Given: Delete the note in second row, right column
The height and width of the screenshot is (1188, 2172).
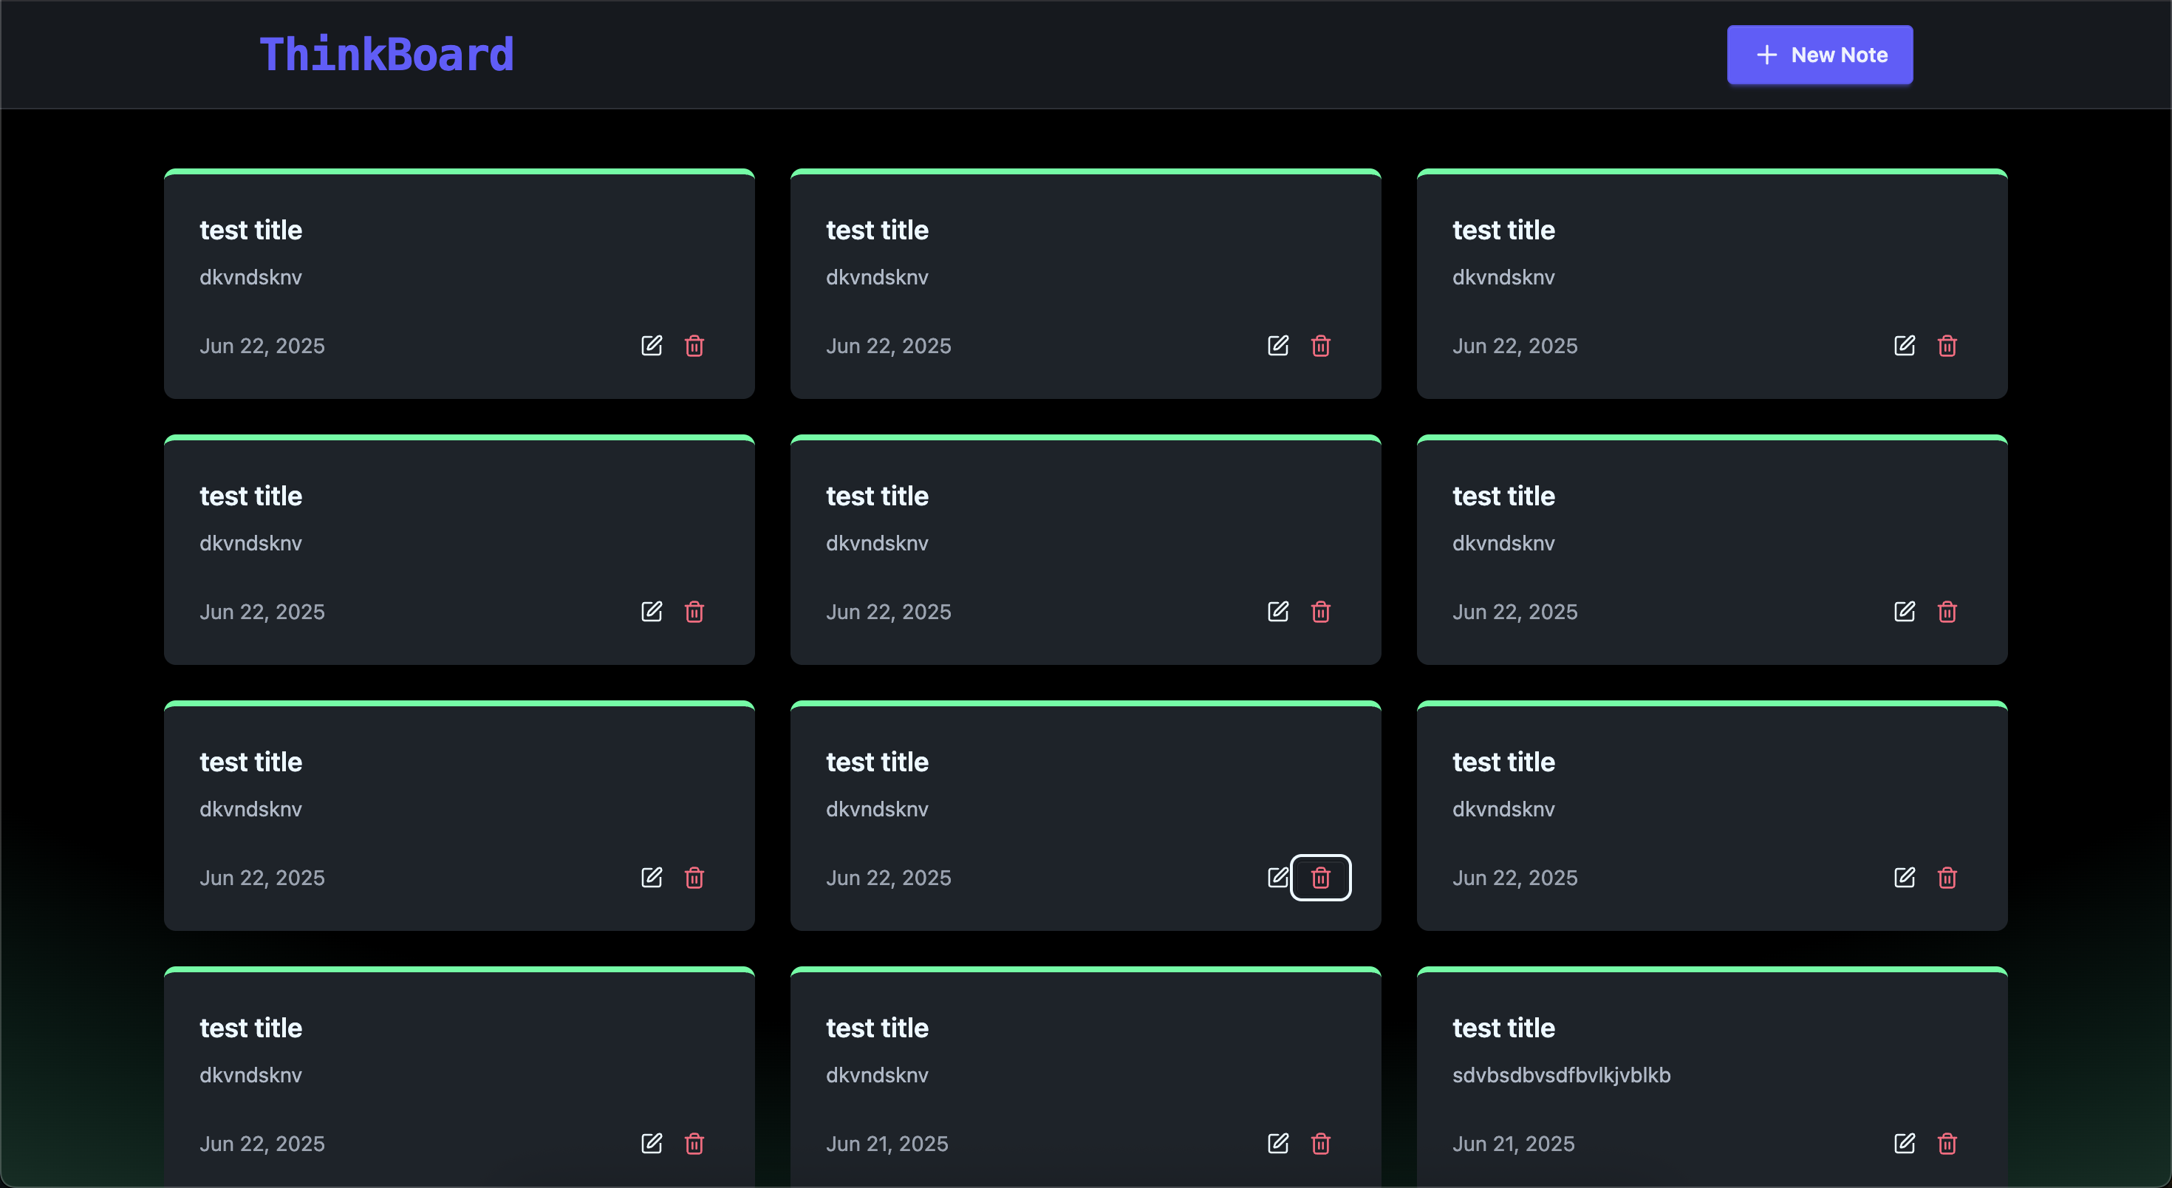Looking at the screenshot, I should 1947,611.
